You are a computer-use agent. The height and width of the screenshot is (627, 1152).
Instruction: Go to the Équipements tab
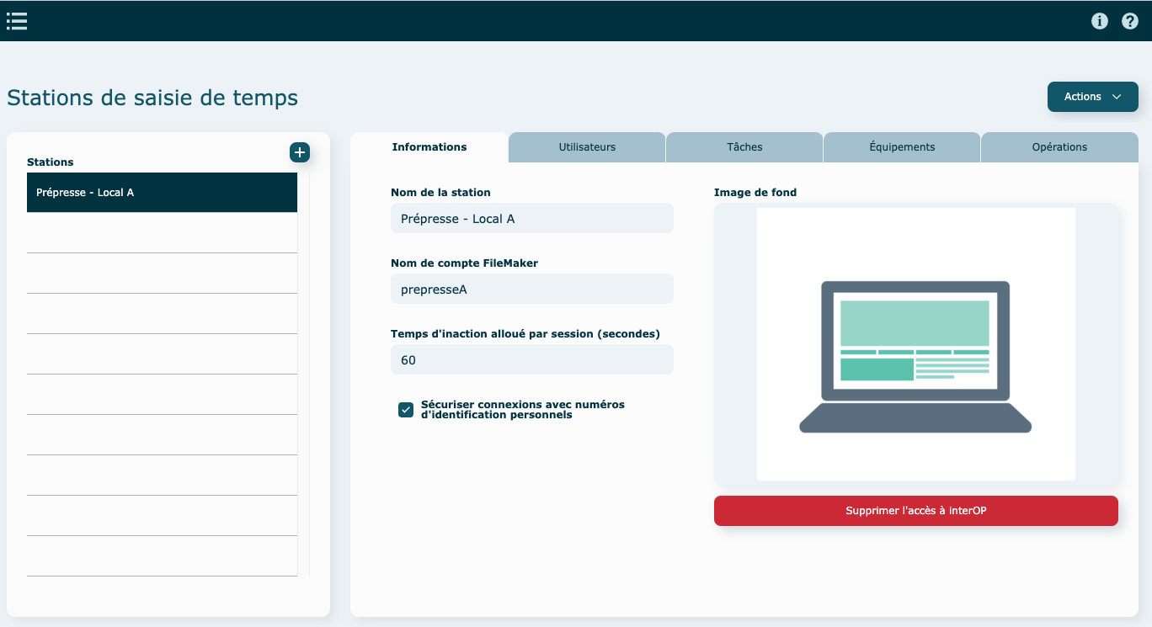(x=902, y=147)
